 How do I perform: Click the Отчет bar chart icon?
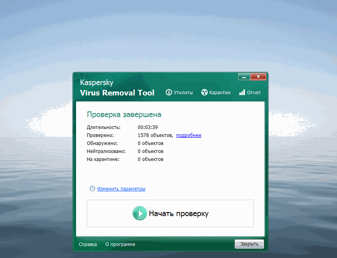click(x=242, y=92)
